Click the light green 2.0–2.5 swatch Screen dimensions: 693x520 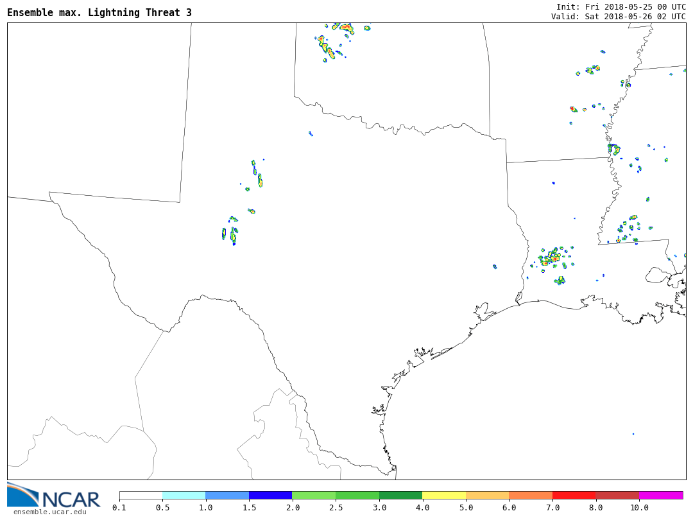[314, 496]
